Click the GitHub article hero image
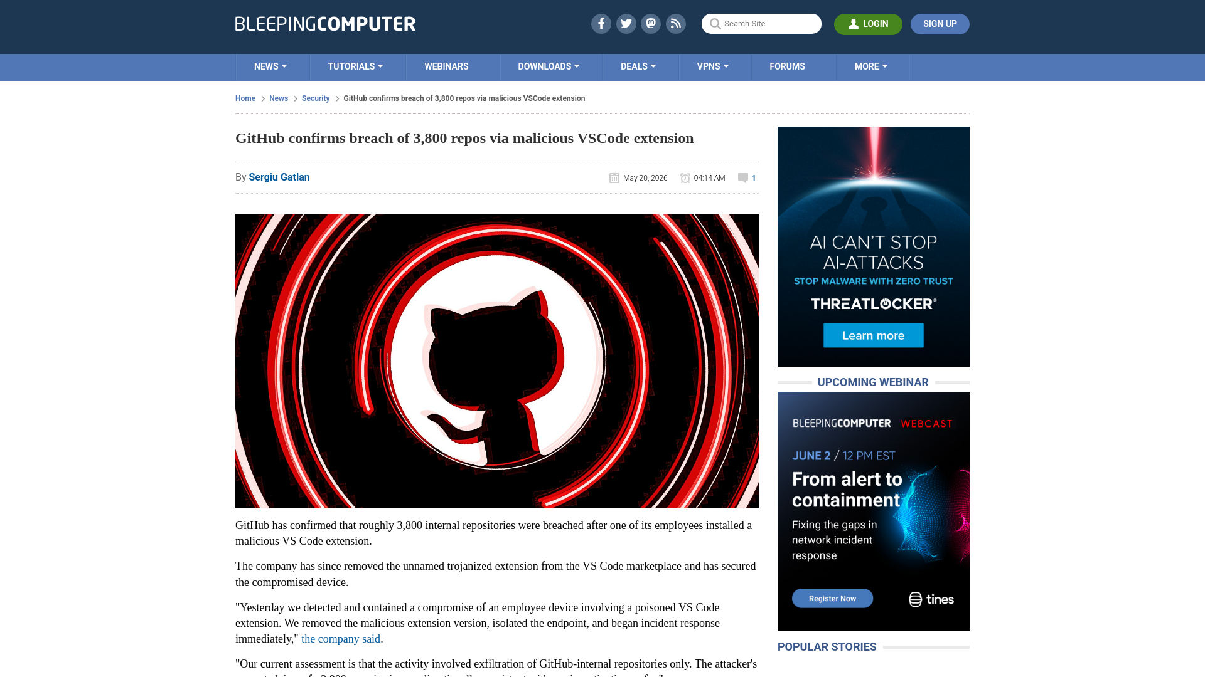The height and width of the screenshot is (677, 1205). click(497, 361)
